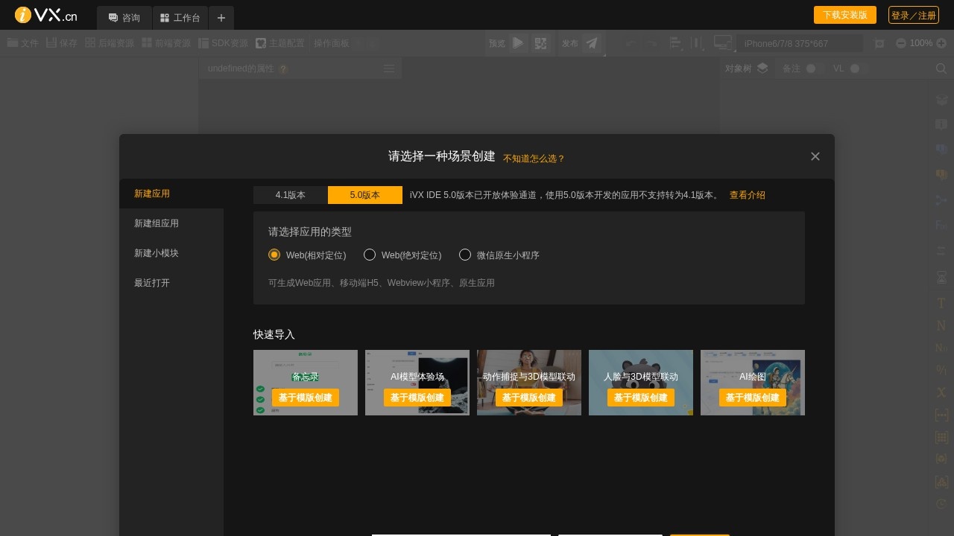
Task: Open the 对象树 layers icon
Action: [762, 68]
